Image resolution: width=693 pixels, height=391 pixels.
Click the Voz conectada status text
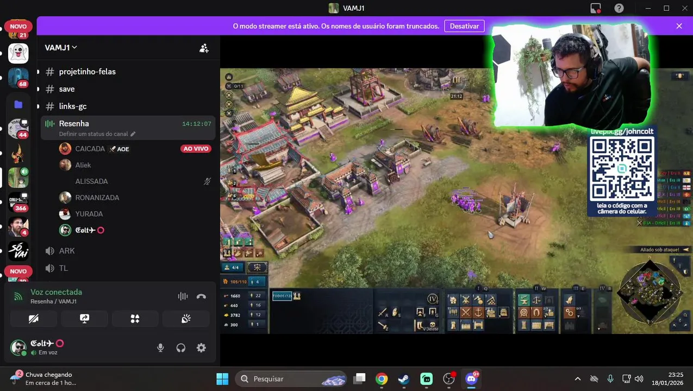[x=56, y=292]
